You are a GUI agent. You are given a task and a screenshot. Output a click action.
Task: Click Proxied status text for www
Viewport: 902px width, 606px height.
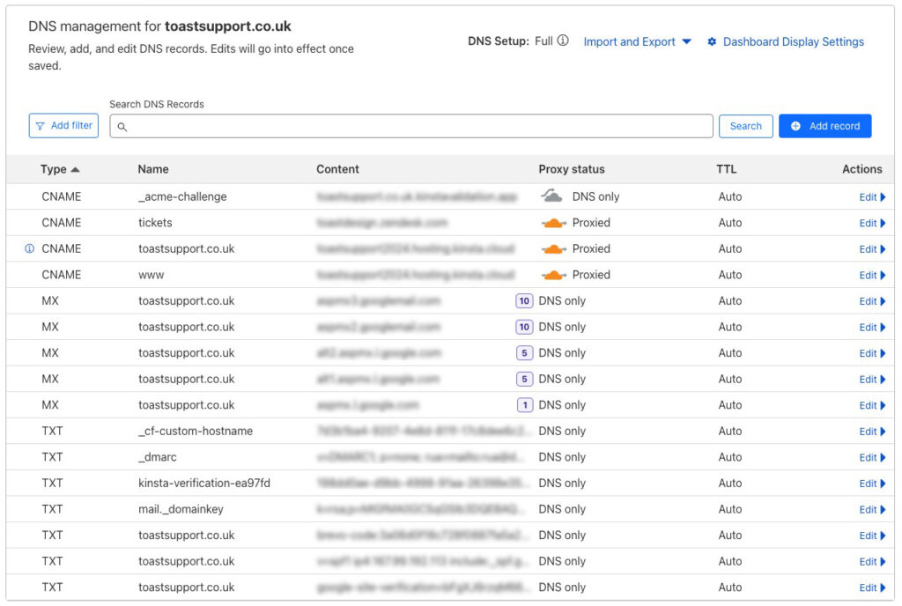pos(591,275)
